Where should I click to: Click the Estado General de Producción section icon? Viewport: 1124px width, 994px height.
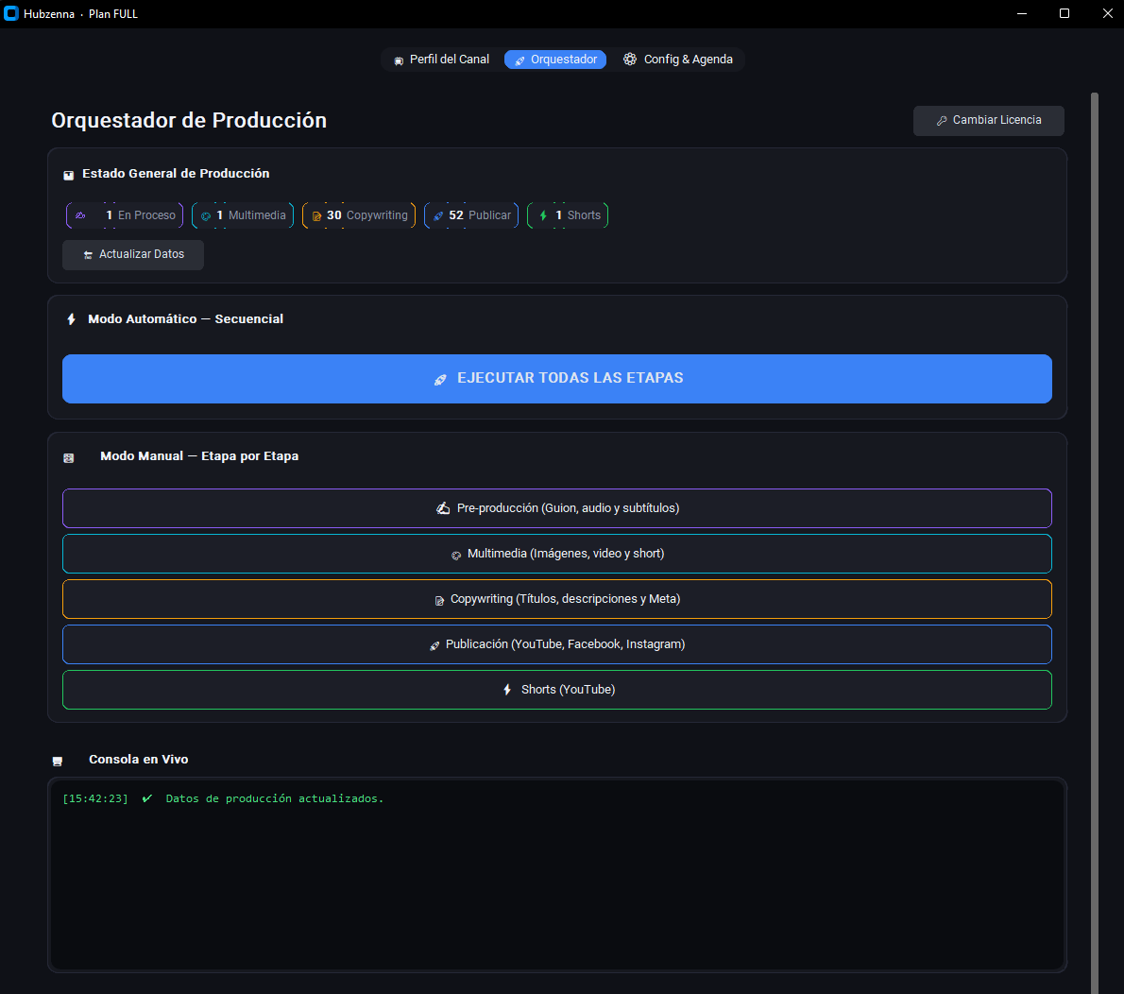pos(69,175)
